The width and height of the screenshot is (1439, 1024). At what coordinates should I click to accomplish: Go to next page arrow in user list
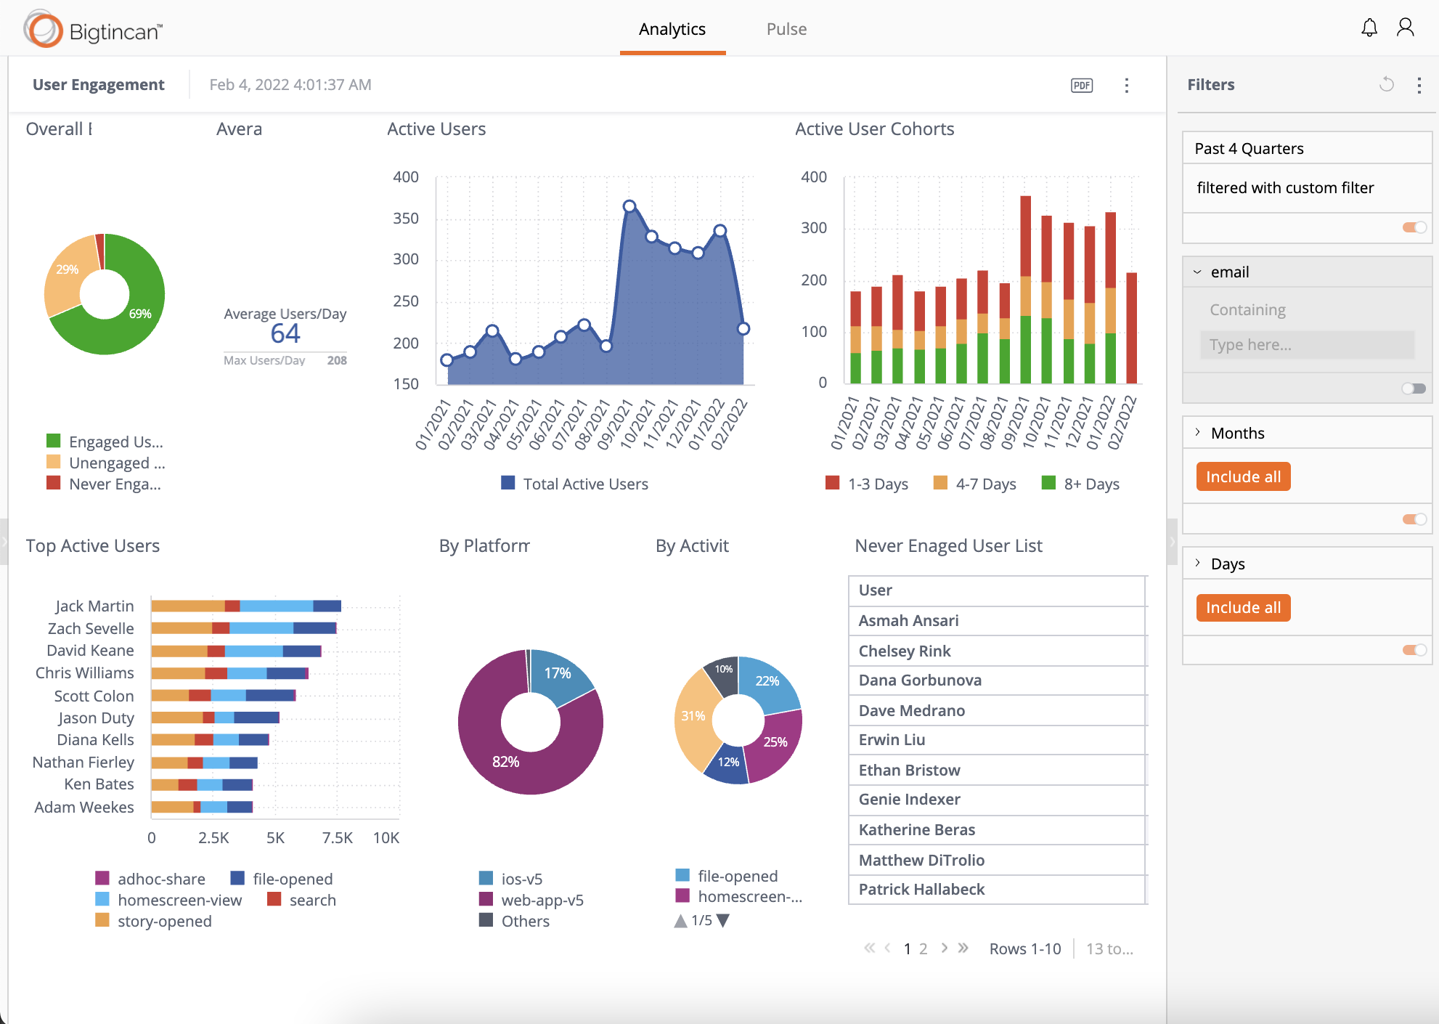(944, 948)
